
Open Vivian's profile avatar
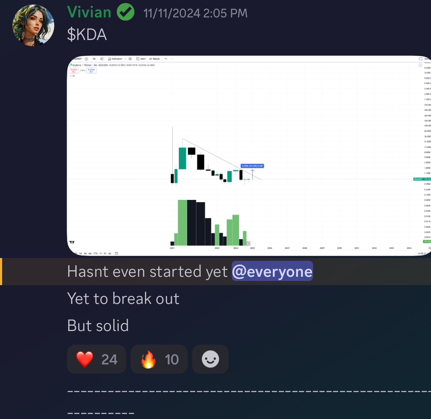pyautogui.click(x=33, y=25)
